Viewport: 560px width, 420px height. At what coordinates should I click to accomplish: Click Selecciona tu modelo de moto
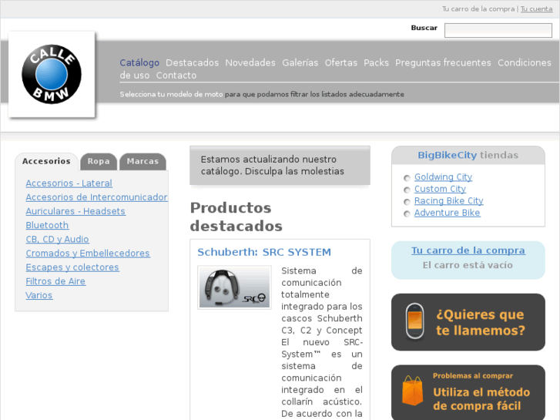tap(172, 94)
